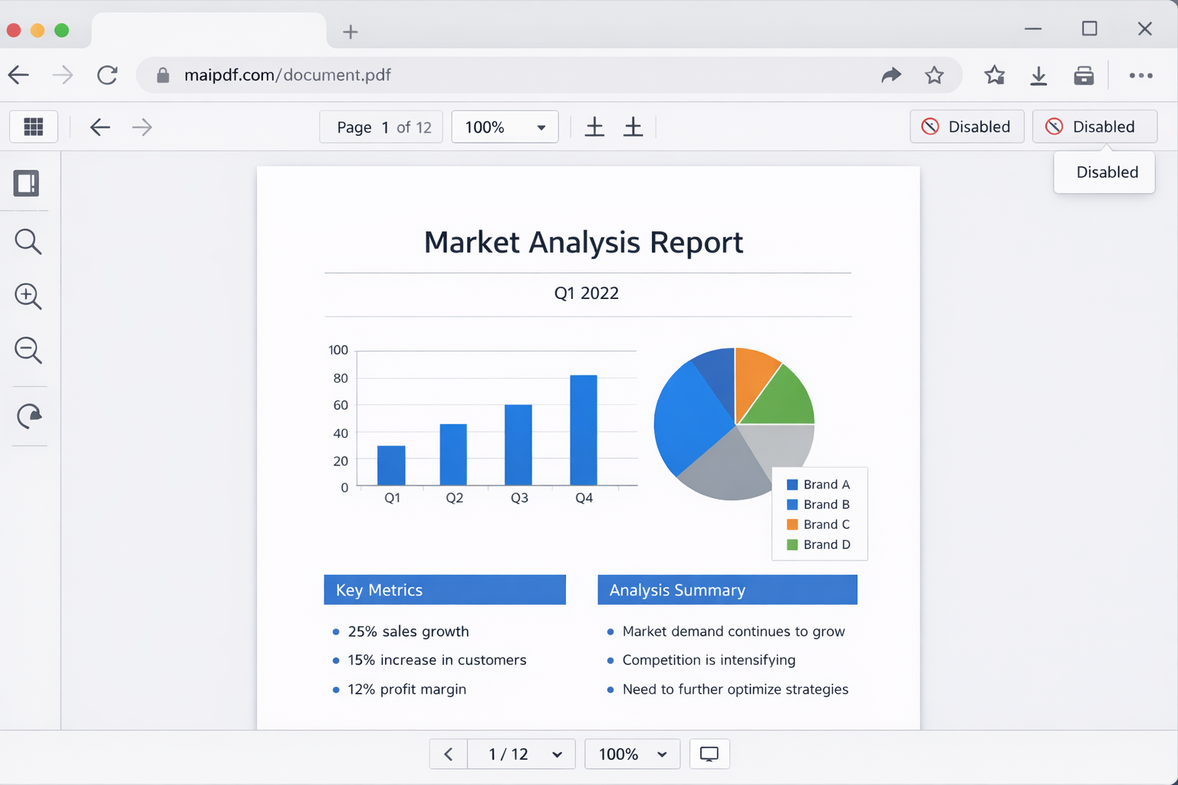Navigate to the next page arrow
The width and height of the screenshot is (1178, 785).
pyautogui.click(x=142, y=126)
